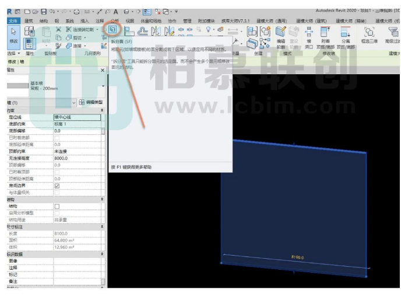Click Attach Top/Base (附着) icon
Image resolution: width=401 pixels, height=296 pixels.
pyautogui.click(x=325, y=32)
